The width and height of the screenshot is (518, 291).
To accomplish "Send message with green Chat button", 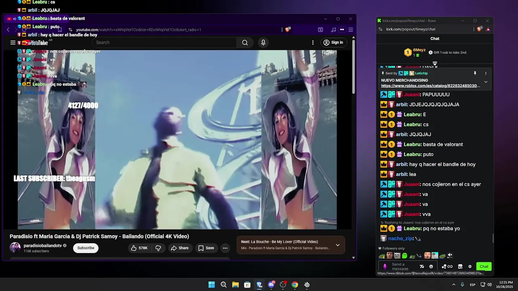I will coord(484,266).
